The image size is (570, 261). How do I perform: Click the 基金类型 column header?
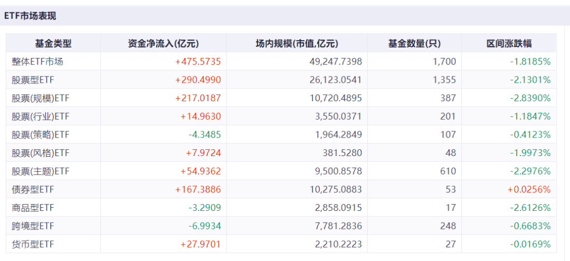[x=53, y=44]
